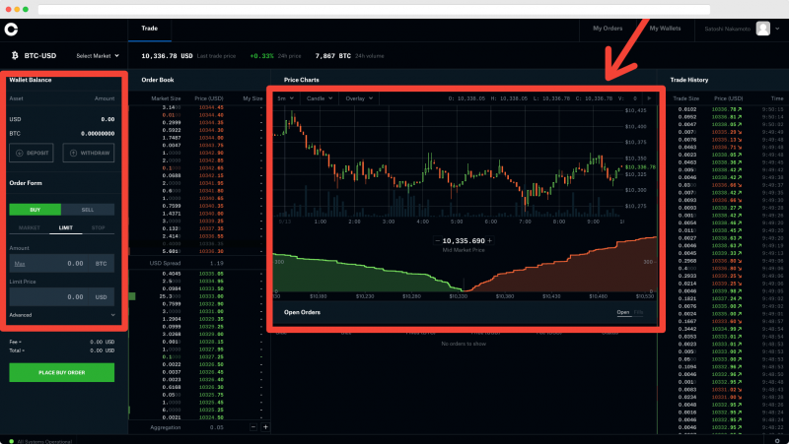Click the DEPOSIT button
This screenshot has height=444, width=789.
32,153
